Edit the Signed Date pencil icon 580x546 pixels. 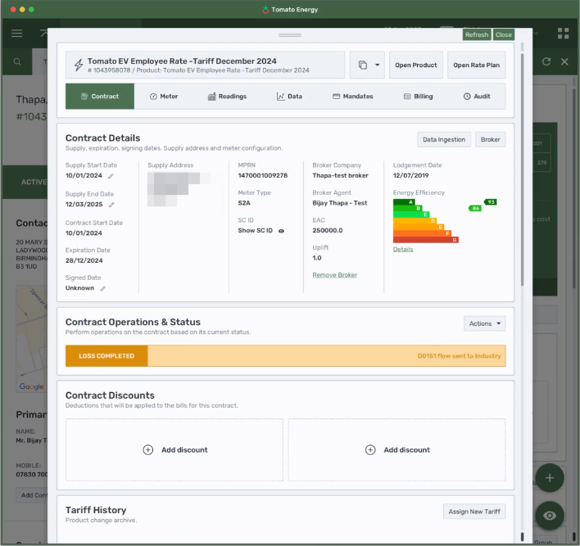[x=103, y=288]
